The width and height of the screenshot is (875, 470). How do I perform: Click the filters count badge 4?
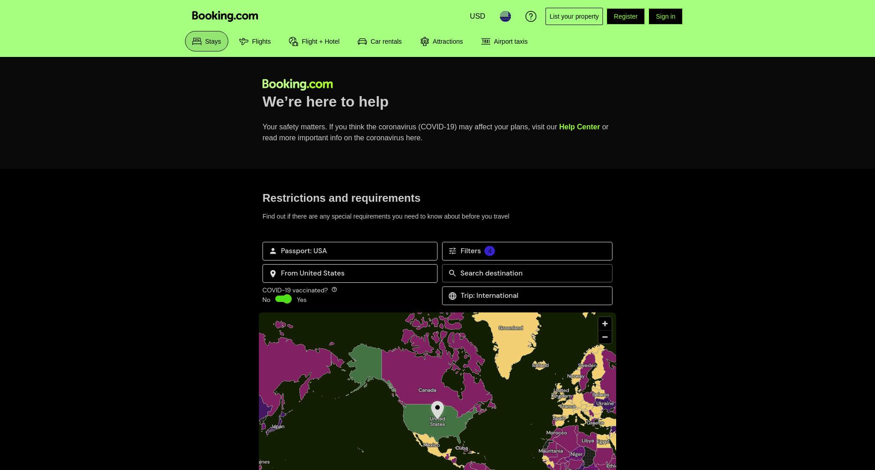click(489, 251)
